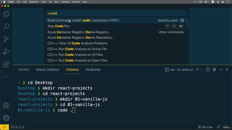
Task: Open the Edit menu
Action: 25,2
